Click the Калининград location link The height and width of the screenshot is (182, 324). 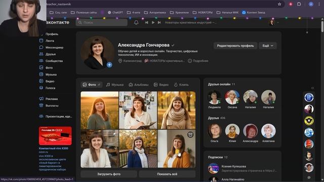tap(130, 61)
